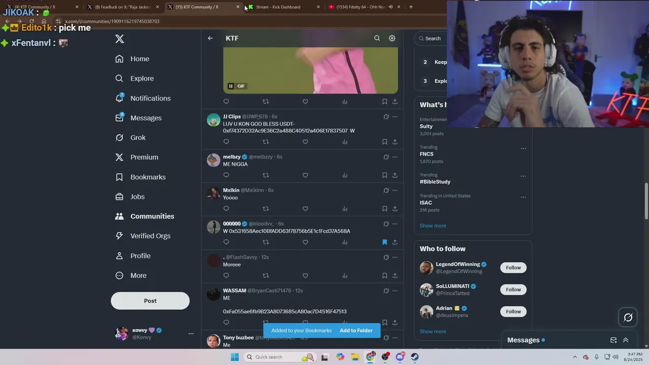Open the Home page
Image resolution: width=649 pixels, height=365 pixels.
coord(133,59)
